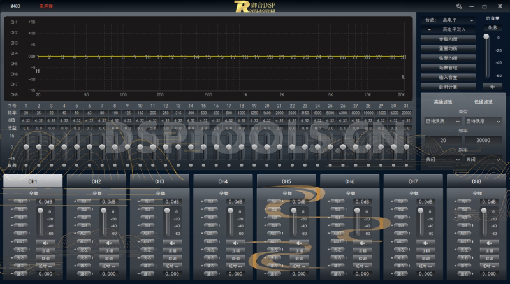The height and width of the screenshot is (284, 510).
Task: Click the master volume slider knob
Action: pos(486,36)
